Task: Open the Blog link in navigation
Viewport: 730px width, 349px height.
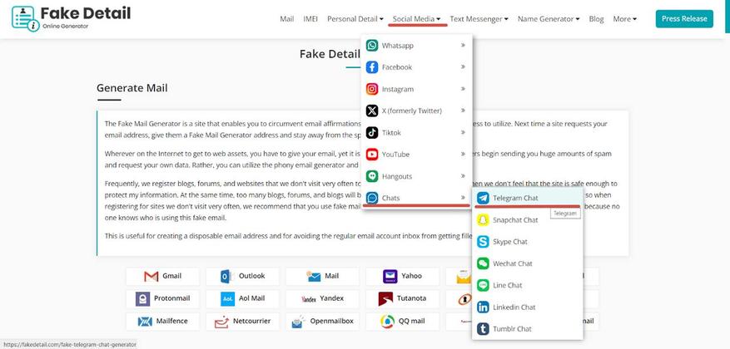Action: [596, 18]
